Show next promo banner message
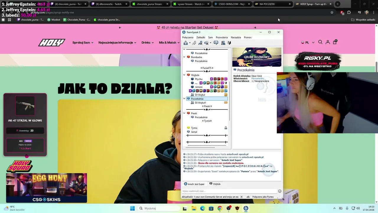Image resolution: width=378 pixels, height=213 pixels. tap(255, 28)
